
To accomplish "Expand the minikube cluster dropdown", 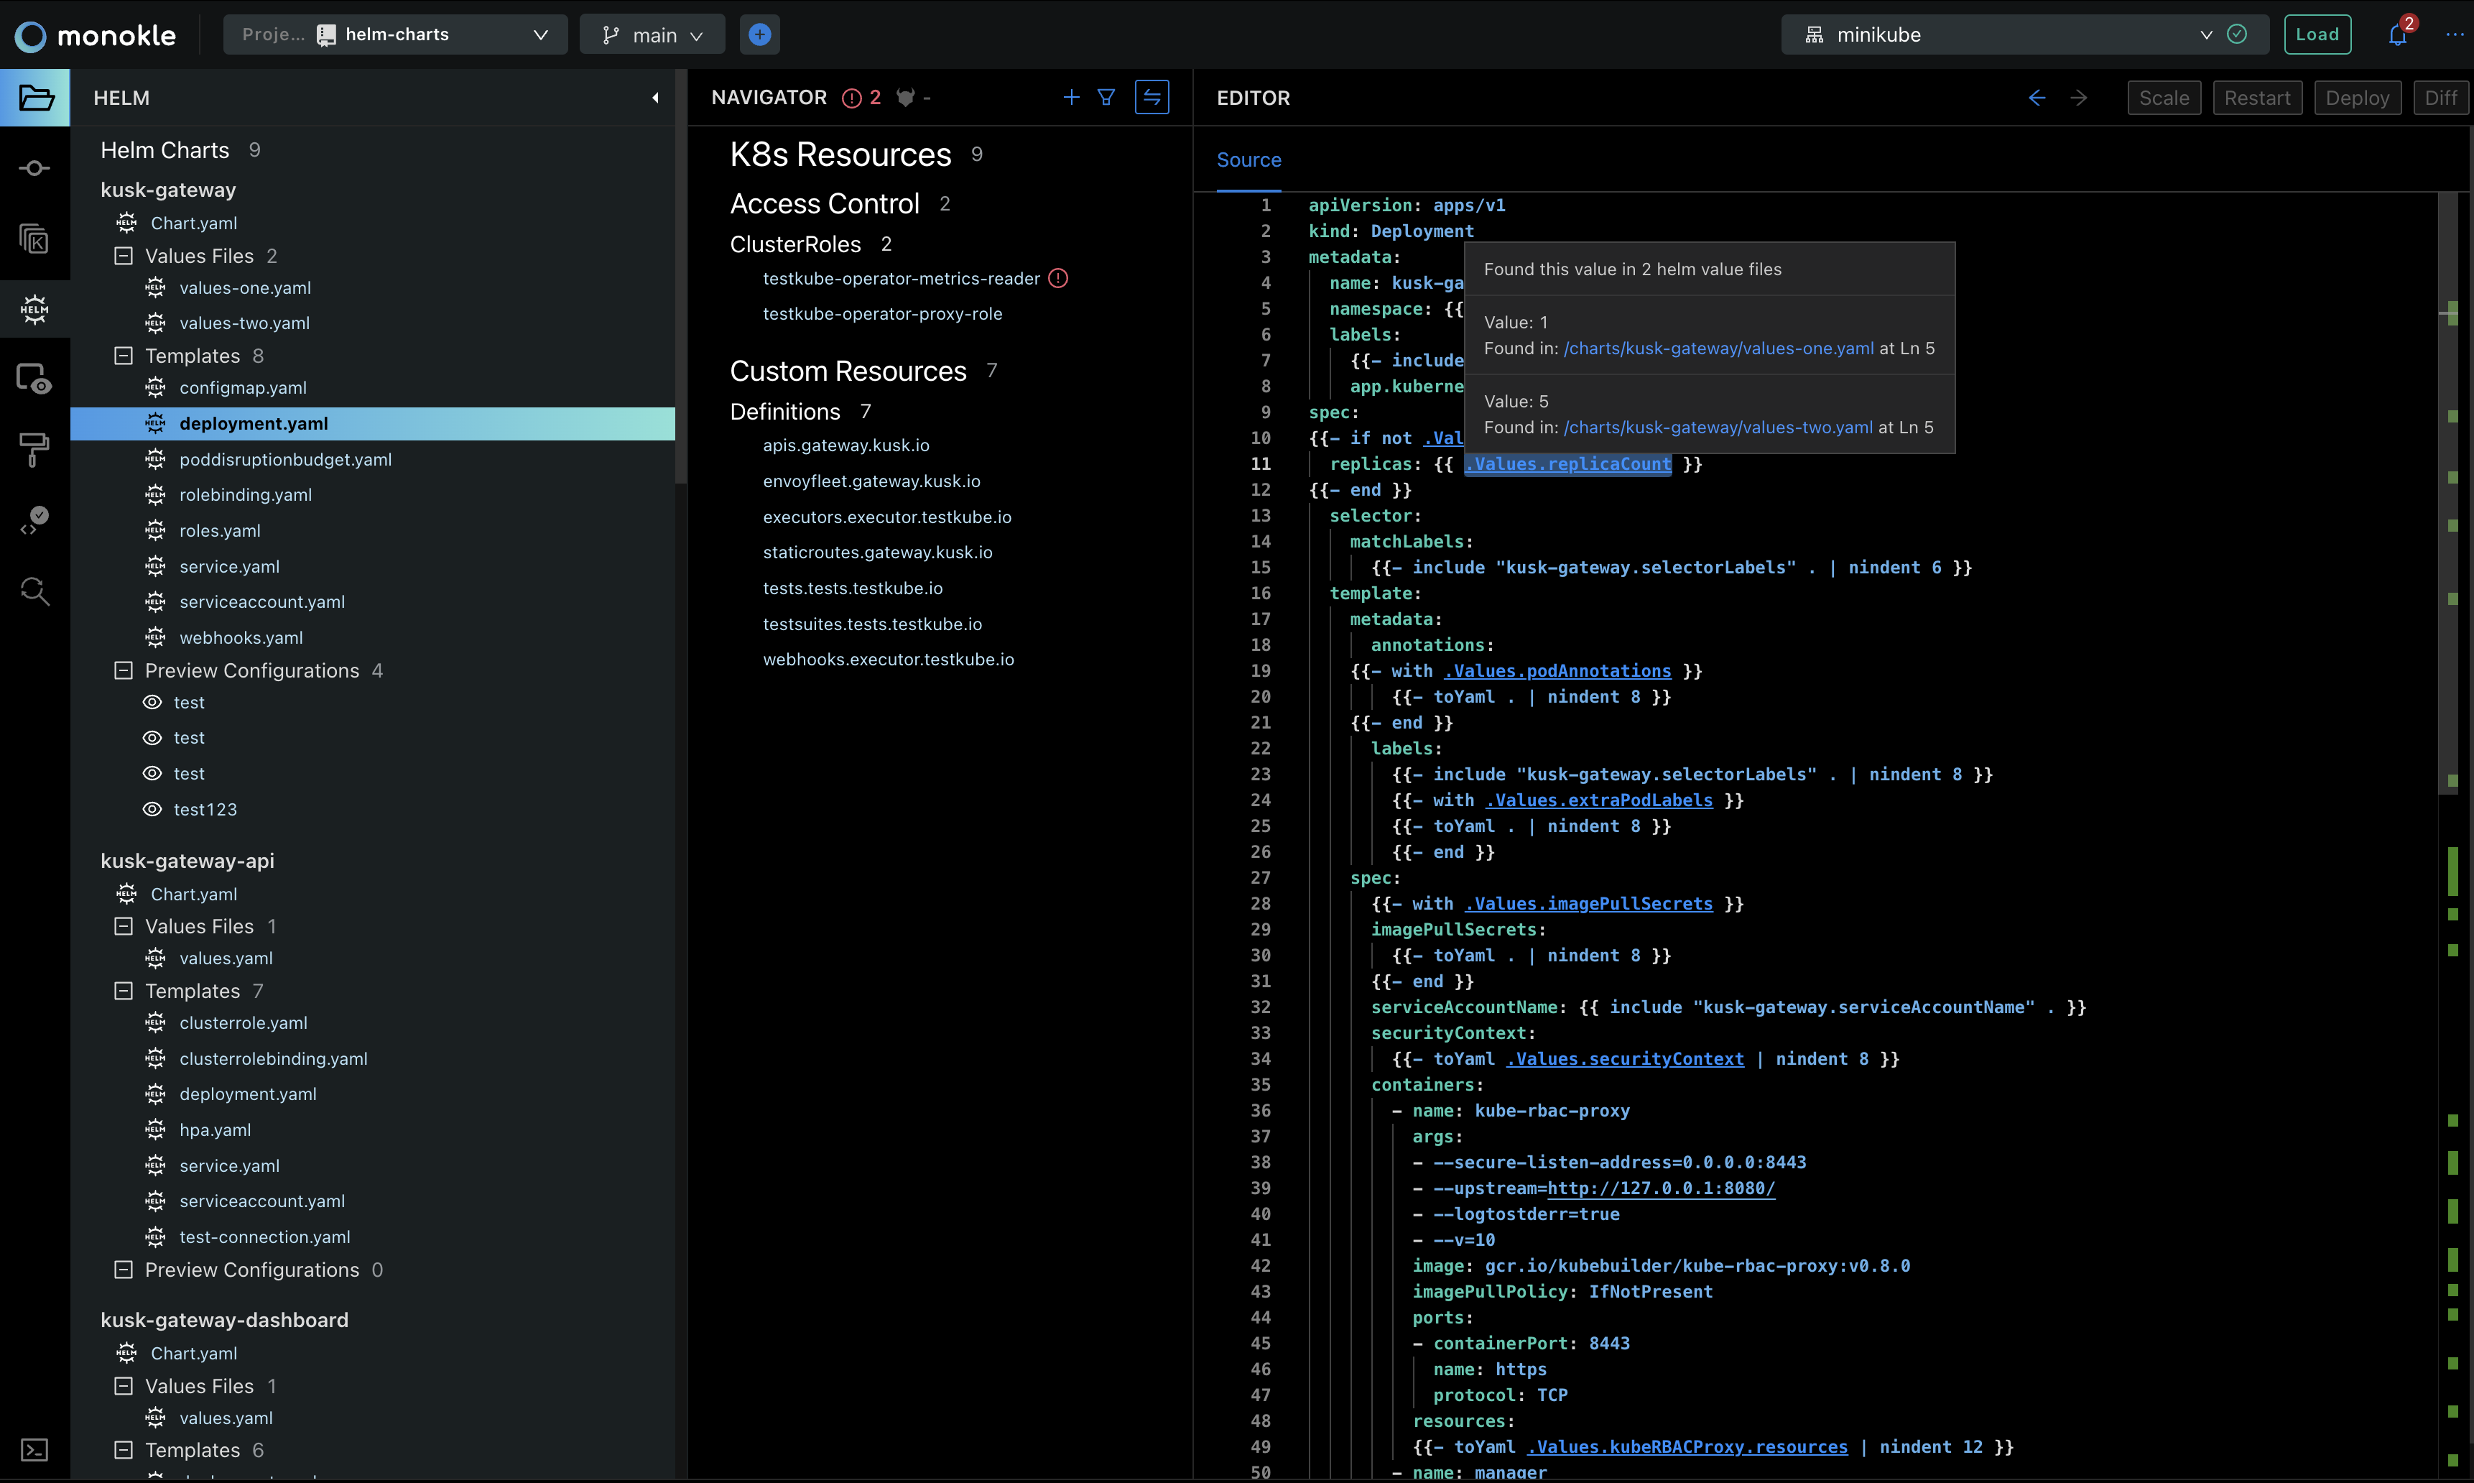I will tap(2205, 34).
